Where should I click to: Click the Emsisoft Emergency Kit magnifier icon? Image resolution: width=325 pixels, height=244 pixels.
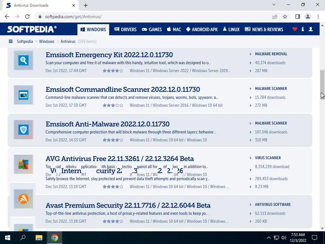[x=23, y=60]
